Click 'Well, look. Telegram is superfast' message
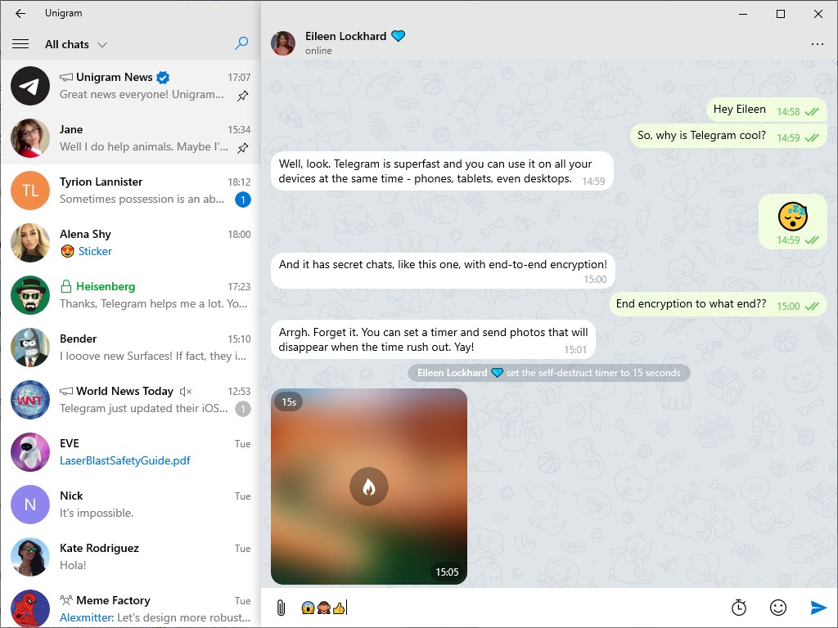The width and height of the screenshot is (838, 628). click(x=442, y=171)
